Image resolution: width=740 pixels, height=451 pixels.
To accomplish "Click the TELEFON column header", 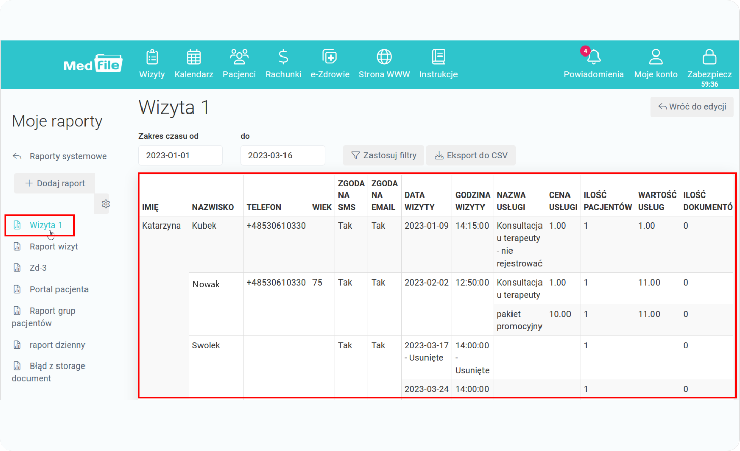I will 264,207.
